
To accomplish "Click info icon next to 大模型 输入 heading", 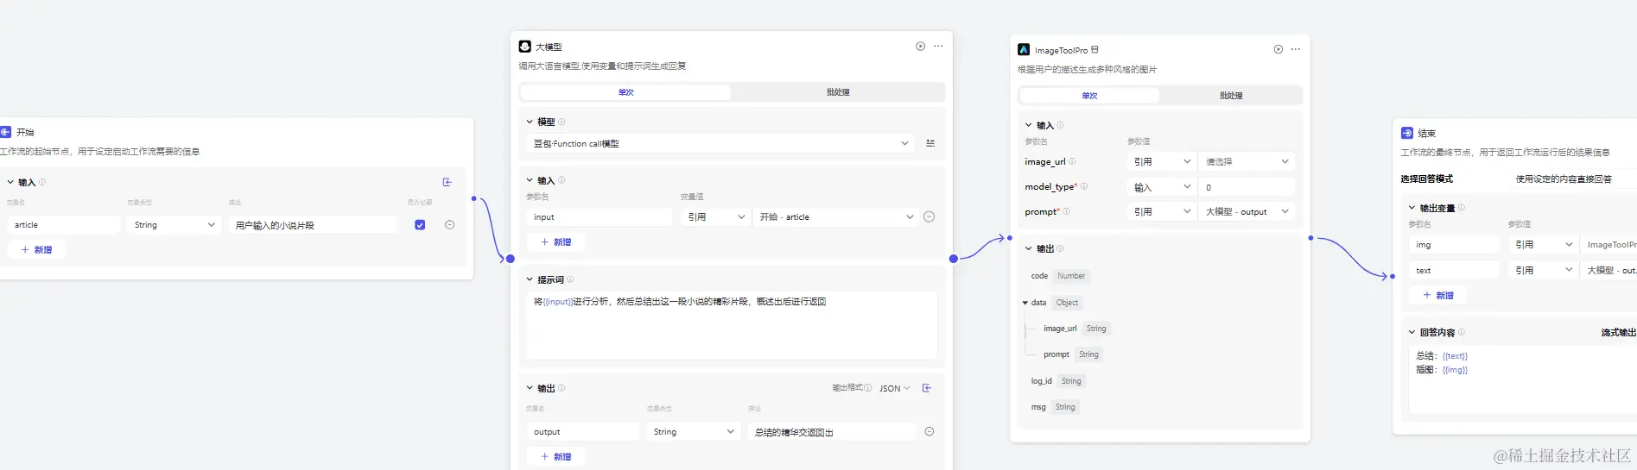I will click(562, 180).
